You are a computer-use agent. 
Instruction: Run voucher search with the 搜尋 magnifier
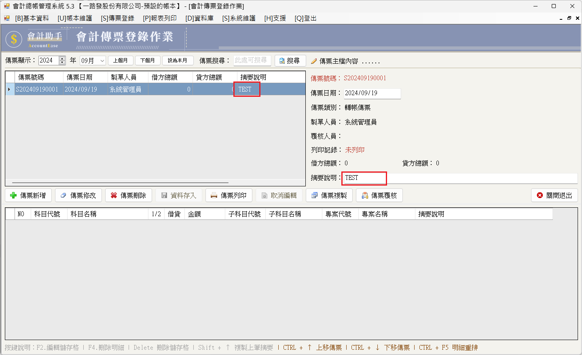tap(290, 61)
